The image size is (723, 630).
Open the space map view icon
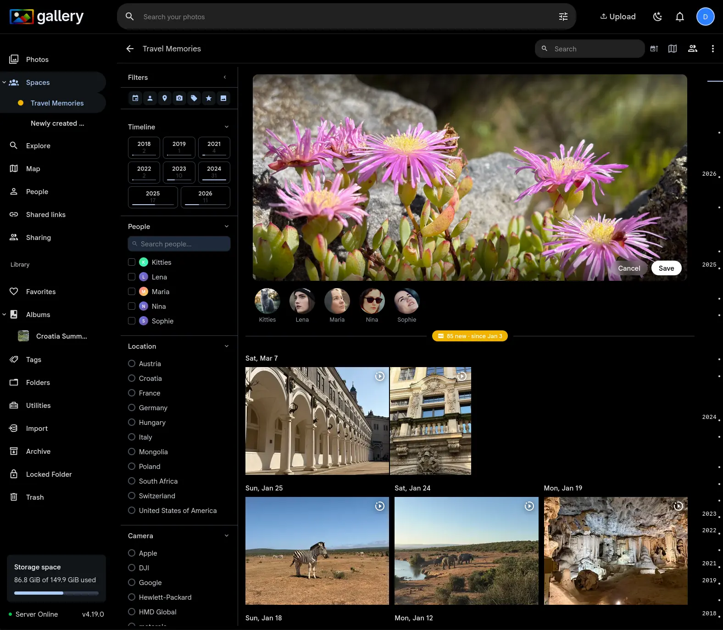[x=673, y=49]
